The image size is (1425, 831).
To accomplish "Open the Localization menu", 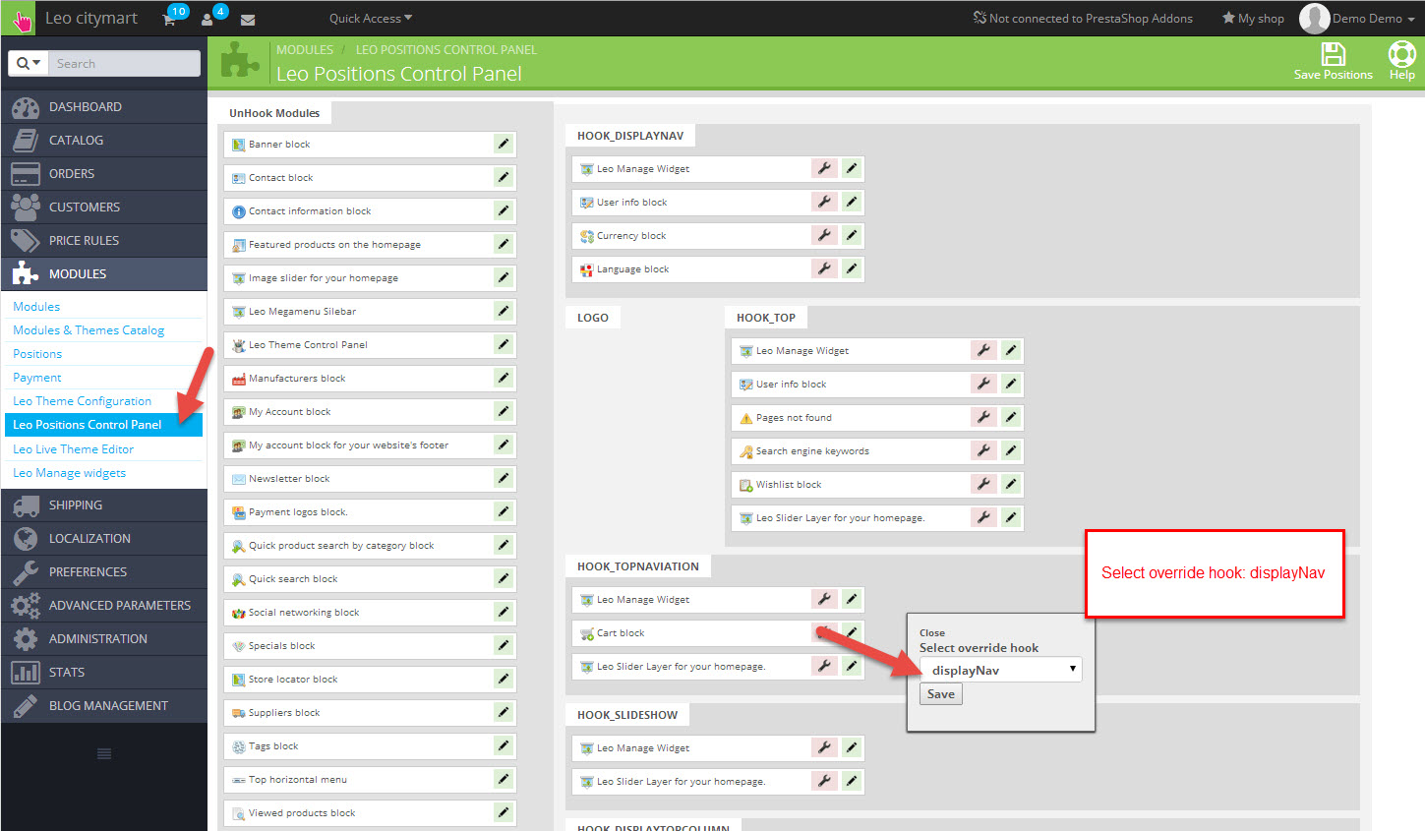I will (x=104, y=539).
